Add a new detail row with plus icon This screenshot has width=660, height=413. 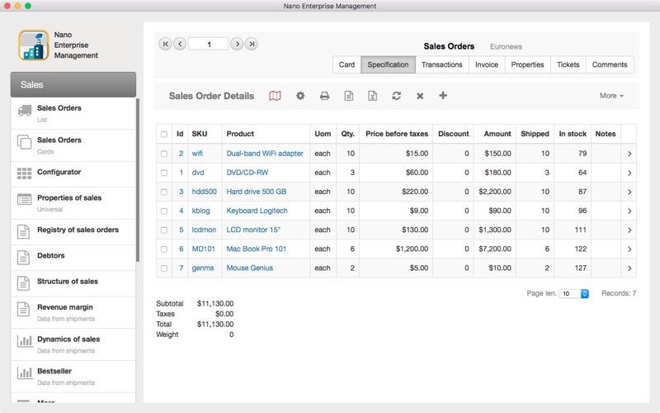pos(443,95)
